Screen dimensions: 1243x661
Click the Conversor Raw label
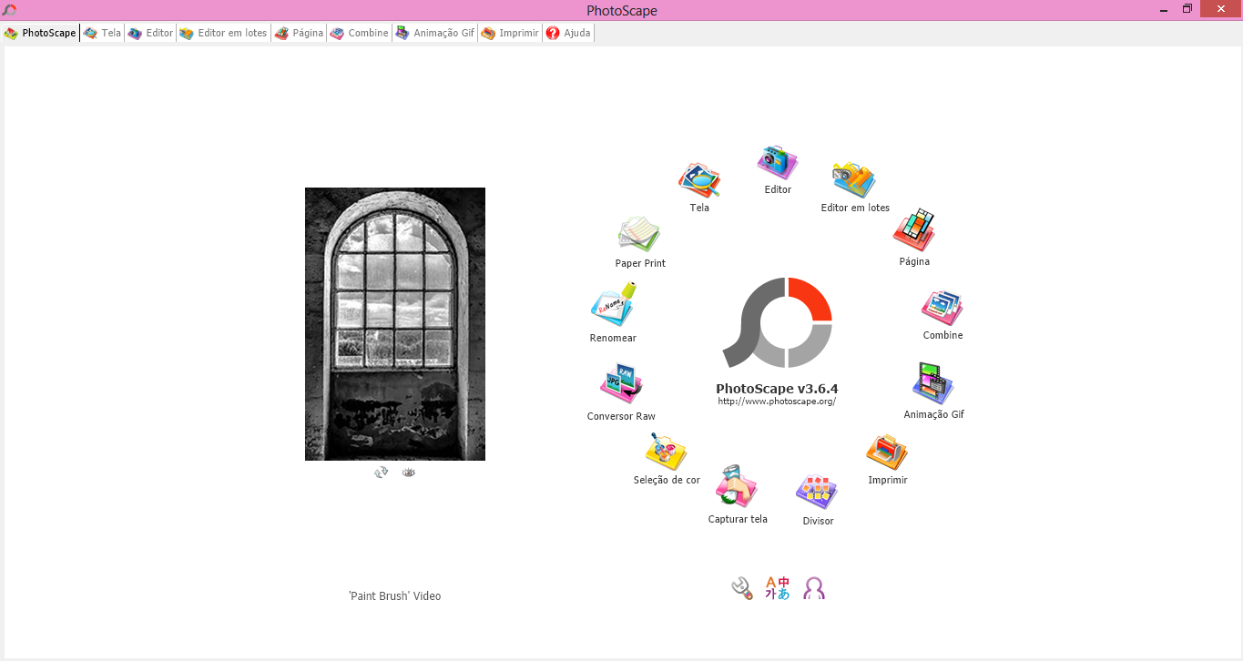click(621, 416)
